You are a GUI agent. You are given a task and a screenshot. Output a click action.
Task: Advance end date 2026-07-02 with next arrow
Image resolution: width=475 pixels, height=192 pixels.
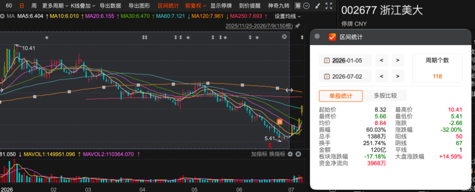click(x=398, y=76)
